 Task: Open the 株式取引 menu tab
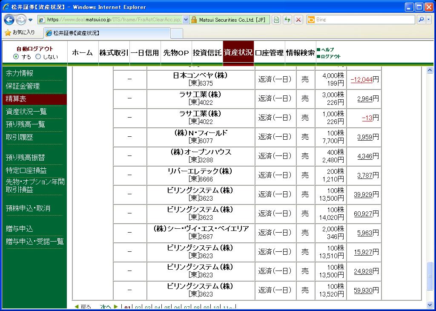pyautogui.click(x=114, y=53)
